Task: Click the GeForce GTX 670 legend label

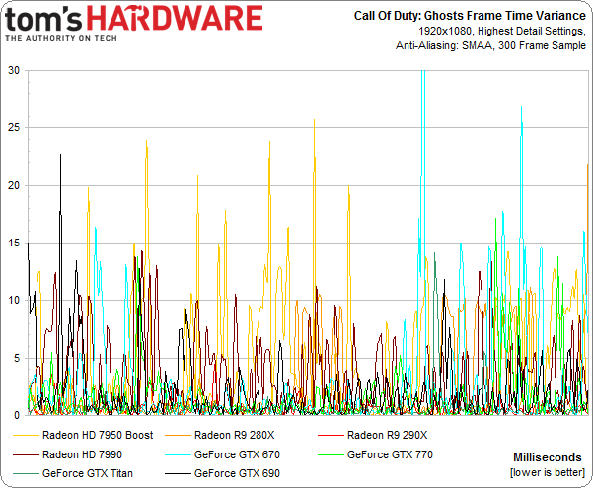Action: pyautogui.click(x=237, y=454)
